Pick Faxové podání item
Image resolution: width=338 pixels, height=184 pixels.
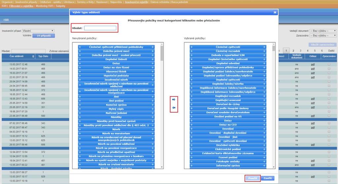coord(228,158)
